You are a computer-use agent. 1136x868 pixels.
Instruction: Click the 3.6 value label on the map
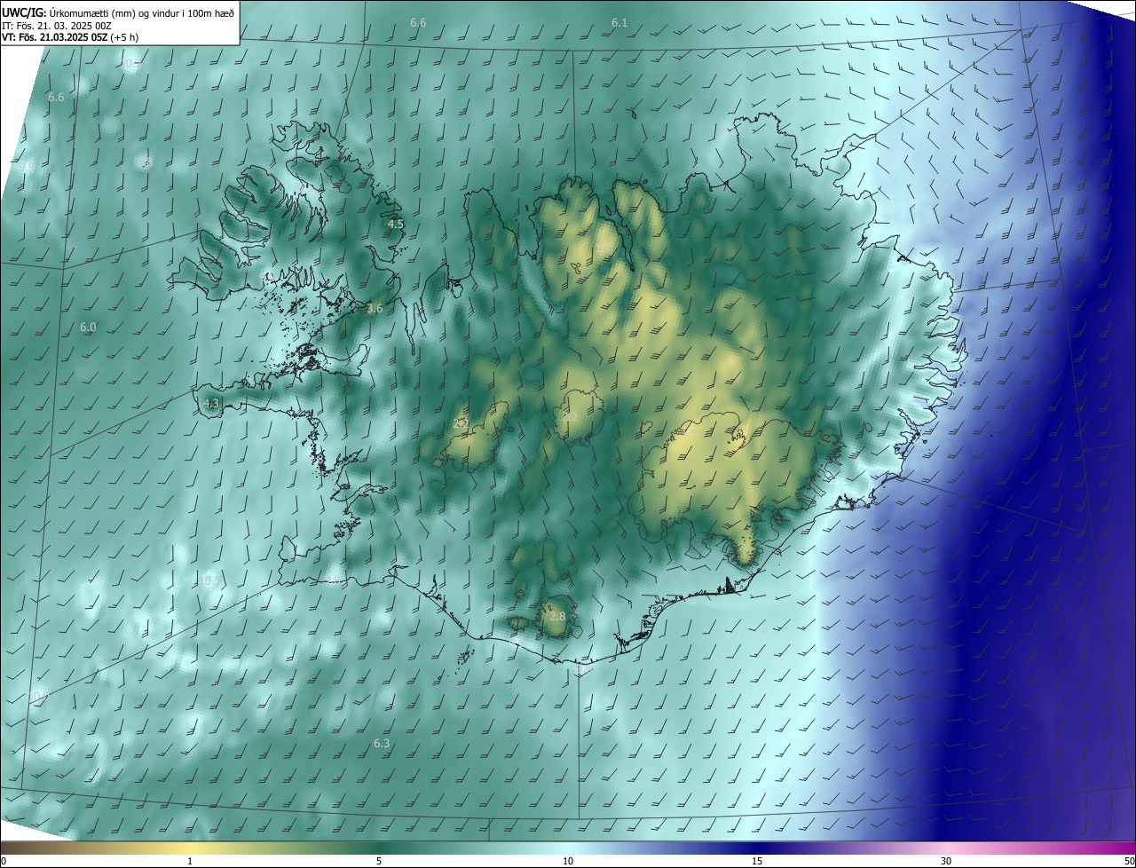[375, 309]
